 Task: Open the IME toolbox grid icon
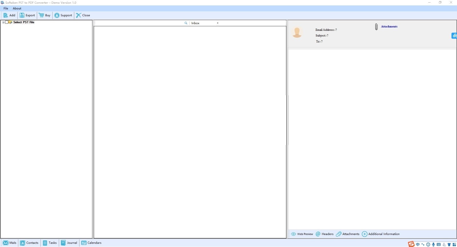coord(454,244)
